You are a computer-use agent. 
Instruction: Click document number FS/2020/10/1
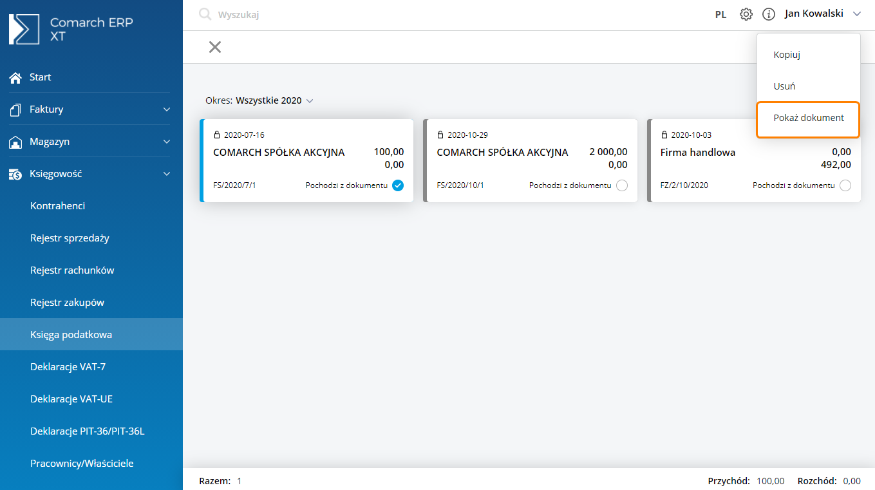tap(460, 185)
